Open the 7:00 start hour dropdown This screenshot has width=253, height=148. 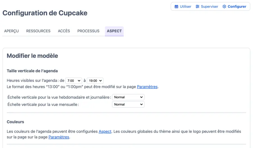tap(74, 81)
